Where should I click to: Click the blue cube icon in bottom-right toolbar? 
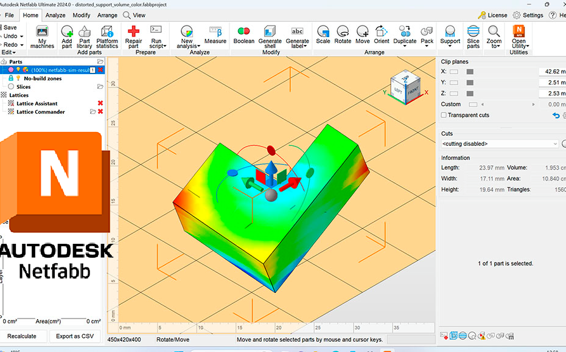point(453,336)
